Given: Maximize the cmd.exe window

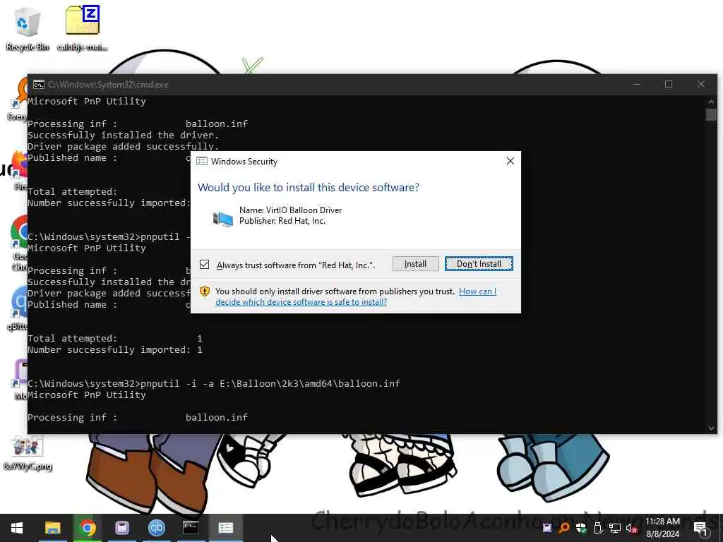Looking at the screenshot, I should (669, 84).
